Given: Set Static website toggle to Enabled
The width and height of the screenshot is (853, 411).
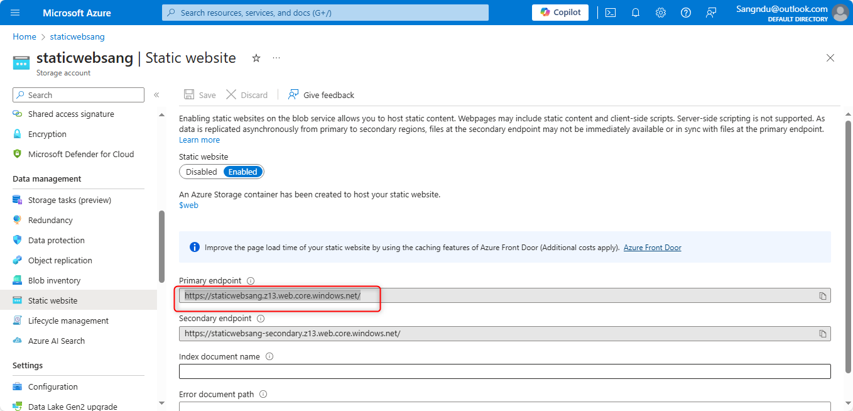Looking at the screenshot, I should [x=242, y=172].
